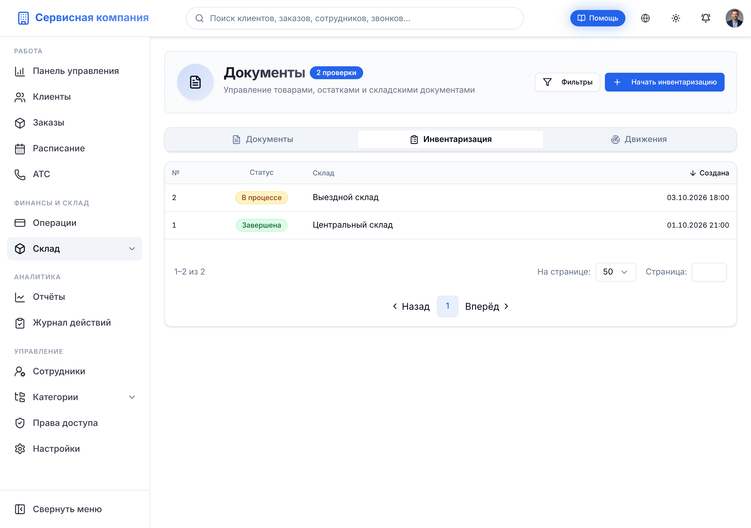Switch to the Документы tab
This screenshot has height=528, width=751.
[x=263, y=139]
